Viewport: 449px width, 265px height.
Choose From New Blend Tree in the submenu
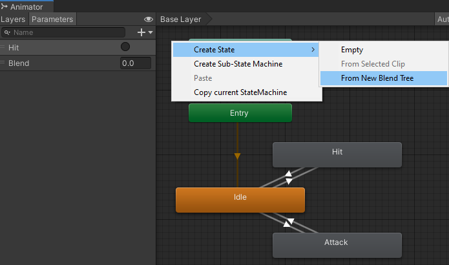pyautogui.click(x=377, y=78)
